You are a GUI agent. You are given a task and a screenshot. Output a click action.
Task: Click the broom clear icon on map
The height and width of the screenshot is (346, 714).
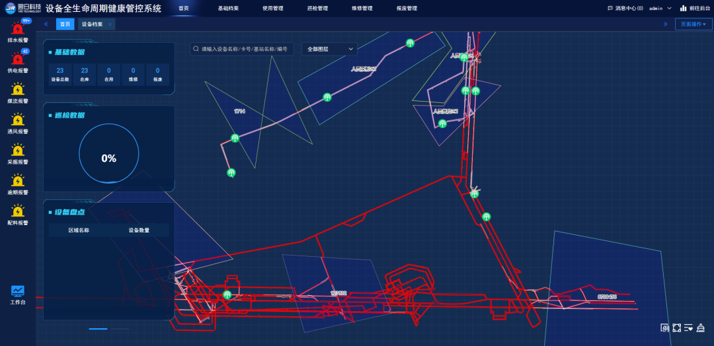[701, 328]
